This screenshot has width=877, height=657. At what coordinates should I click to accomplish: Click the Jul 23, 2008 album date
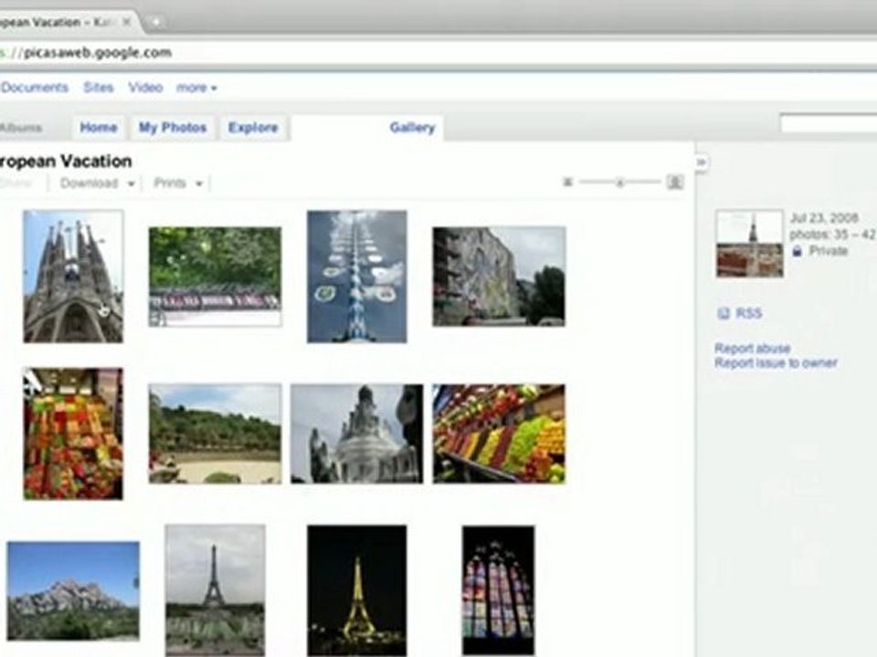[824, 218]
